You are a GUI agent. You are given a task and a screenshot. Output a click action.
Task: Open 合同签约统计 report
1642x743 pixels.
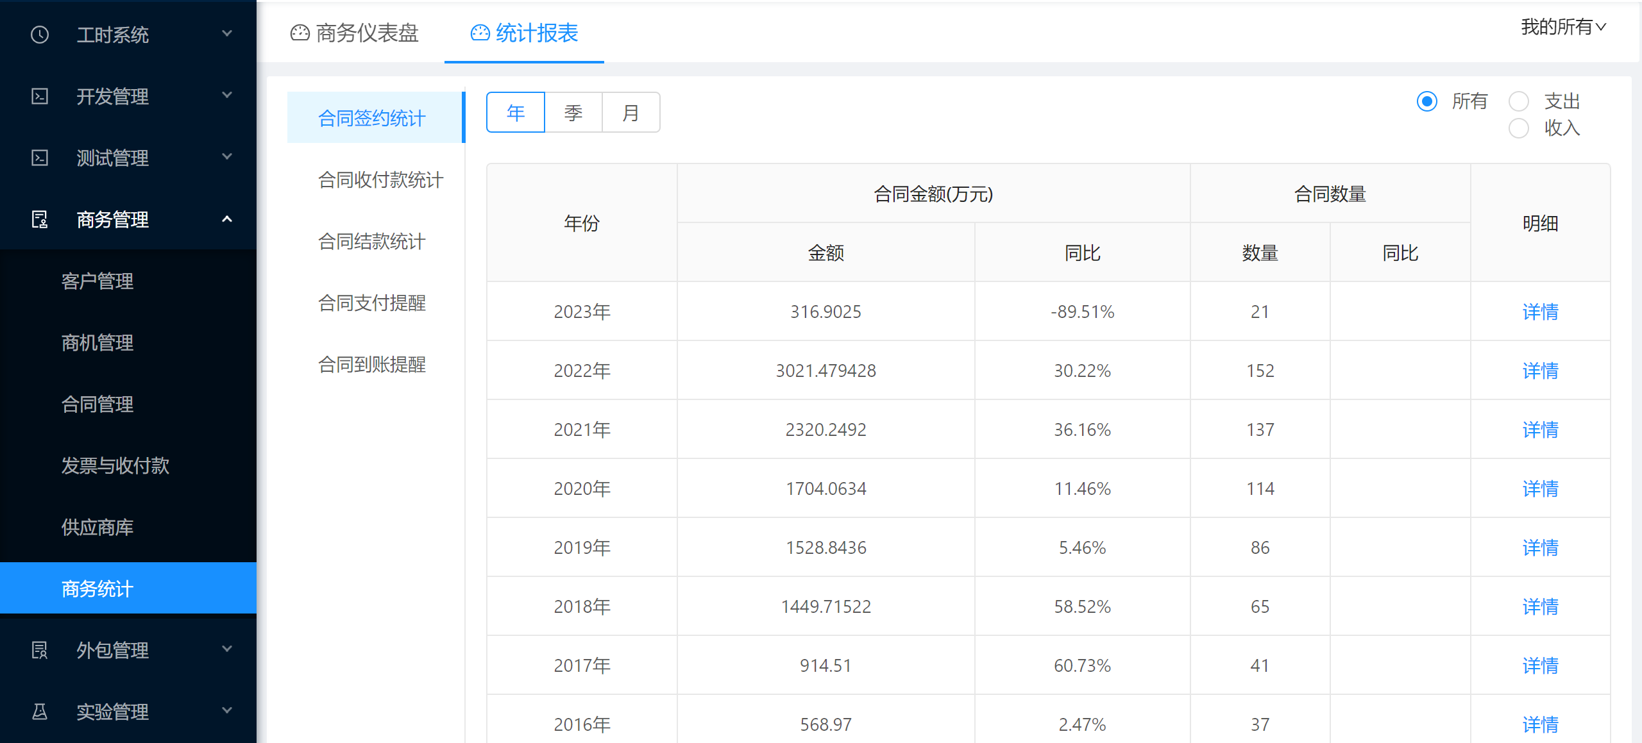375,118
